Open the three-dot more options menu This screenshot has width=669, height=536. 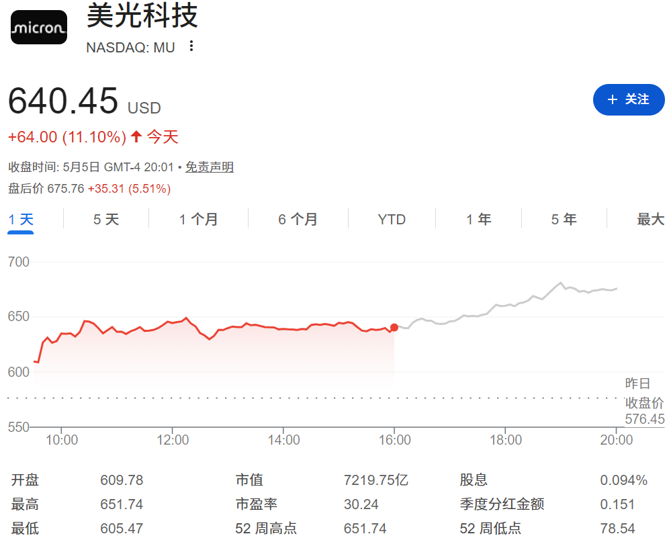coord(191,46)
